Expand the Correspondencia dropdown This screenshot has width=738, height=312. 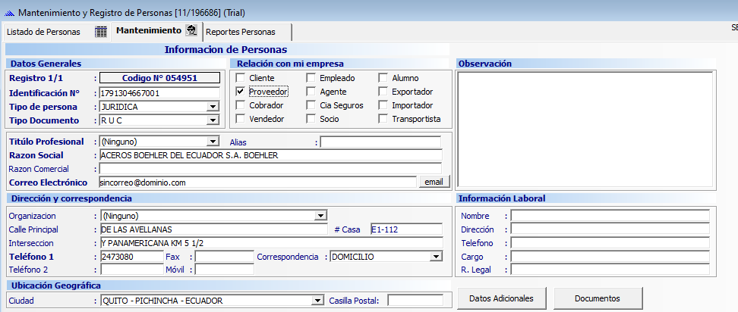tap(435, 257)
